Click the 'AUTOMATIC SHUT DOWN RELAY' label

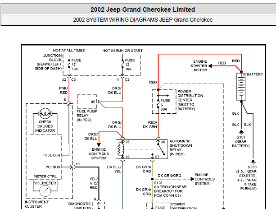(181, 148)
